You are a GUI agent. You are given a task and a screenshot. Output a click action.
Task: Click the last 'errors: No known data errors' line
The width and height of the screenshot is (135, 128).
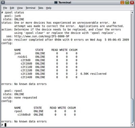tap(24, 121)
